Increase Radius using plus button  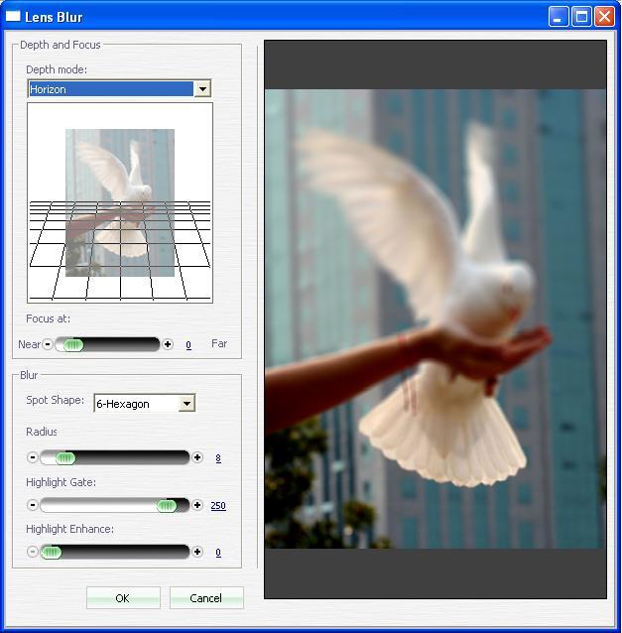(x=197, y=457)
